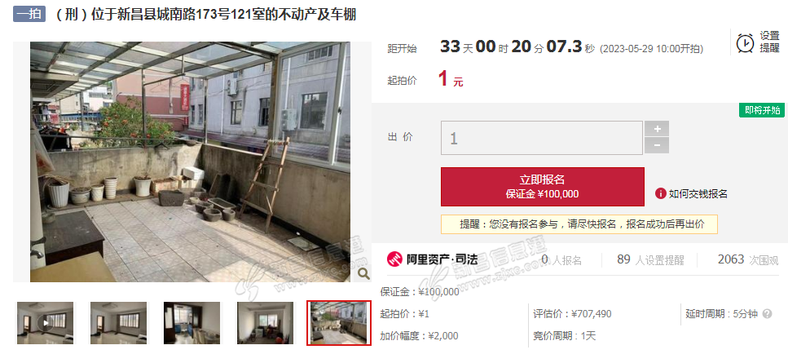Click the question mark icon next to 延时周期
The height and width of the screenshot is (363, 788).
click(x=767, y=314)
